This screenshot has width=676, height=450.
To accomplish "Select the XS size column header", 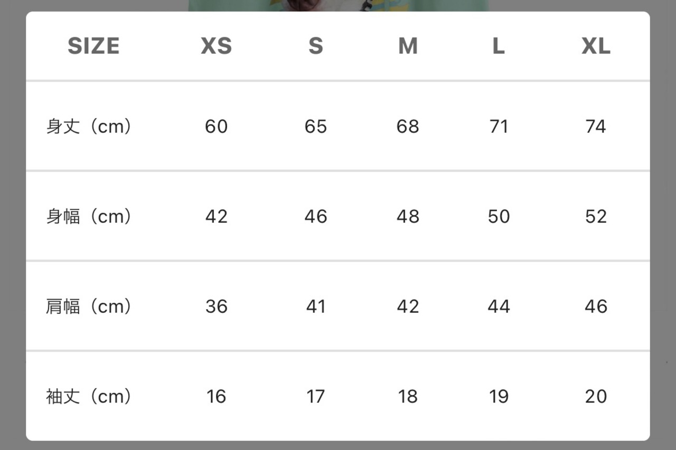I will [x=217, y=46].
